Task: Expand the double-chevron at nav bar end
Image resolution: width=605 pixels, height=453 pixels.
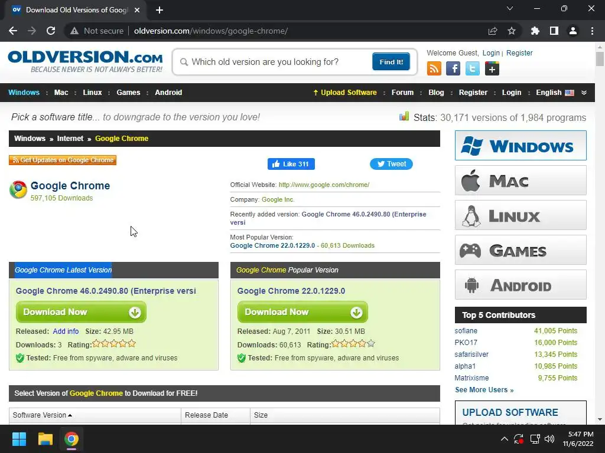Action: click(584, 93)
